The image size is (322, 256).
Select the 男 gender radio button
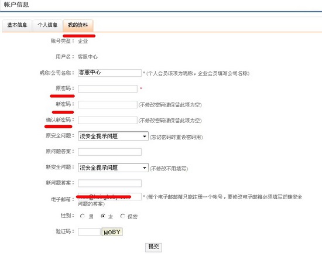pyautogui.click(x=83, y=216)
